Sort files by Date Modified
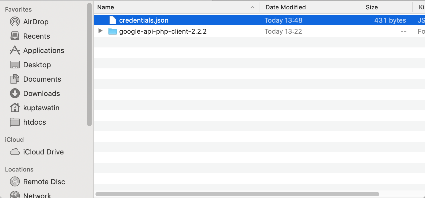The image size is (425, 198). click(x=285, y=7)
